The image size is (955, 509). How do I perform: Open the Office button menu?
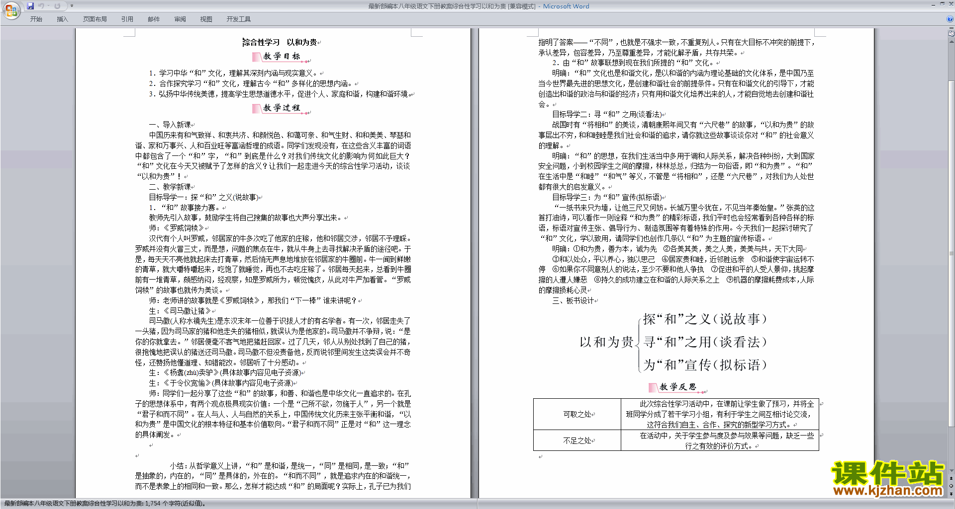tap(11, 10)
